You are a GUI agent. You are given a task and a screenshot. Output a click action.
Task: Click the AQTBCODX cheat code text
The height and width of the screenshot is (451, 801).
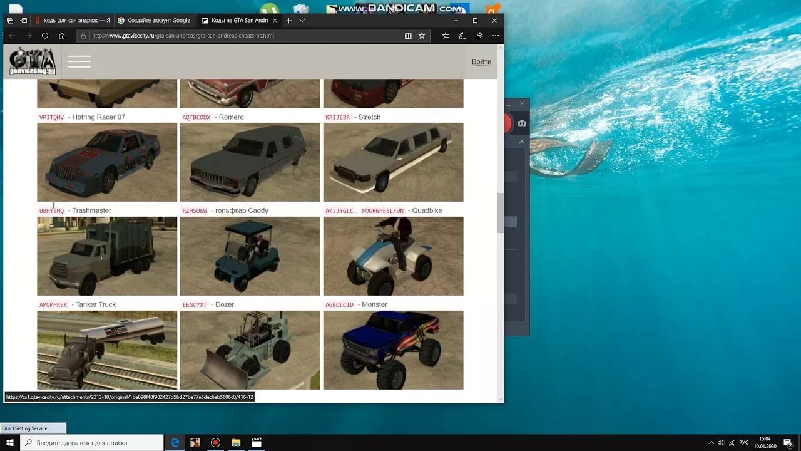point(196,117)
